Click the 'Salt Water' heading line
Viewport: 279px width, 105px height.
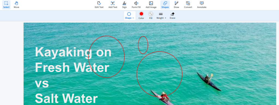click(x=66, y=98)
